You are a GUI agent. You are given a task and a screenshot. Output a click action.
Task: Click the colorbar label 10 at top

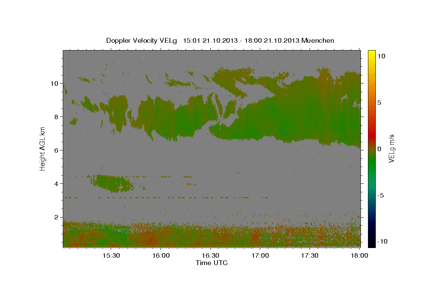pyautogui.click(x=381, y=56)
